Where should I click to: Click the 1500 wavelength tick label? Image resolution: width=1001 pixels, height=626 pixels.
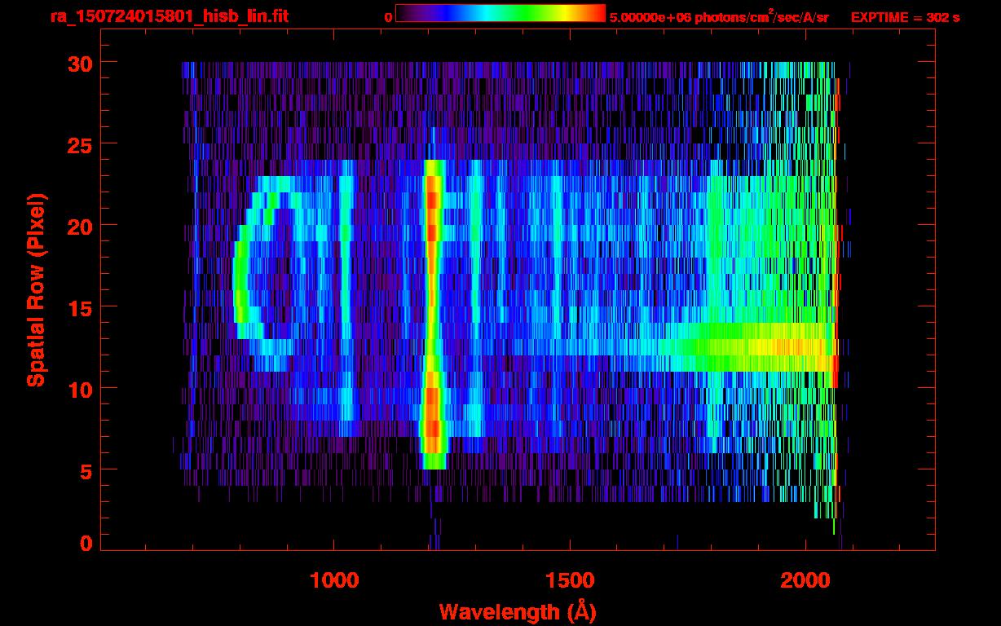pyautogui.click(x=570, y=580)
